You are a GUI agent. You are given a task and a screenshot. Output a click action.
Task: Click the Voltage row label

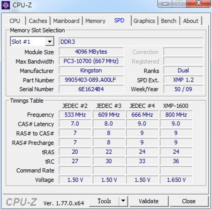click(44, 180)
